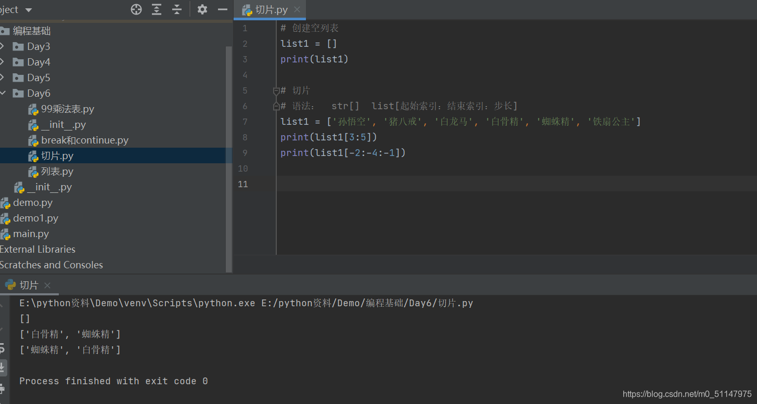This screenshot has width=757, height=404.
Task: Open demo1.py file
Action: coord(35,218)
